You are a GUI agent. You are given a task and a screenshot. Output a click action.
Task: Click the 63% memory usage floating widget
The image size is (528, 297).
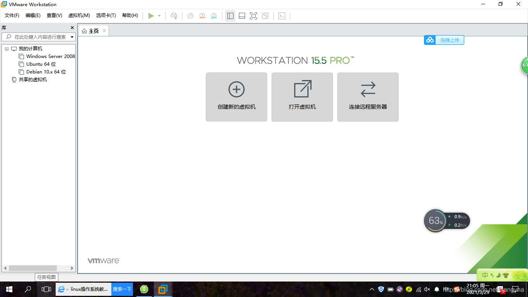tap(435, 221)
